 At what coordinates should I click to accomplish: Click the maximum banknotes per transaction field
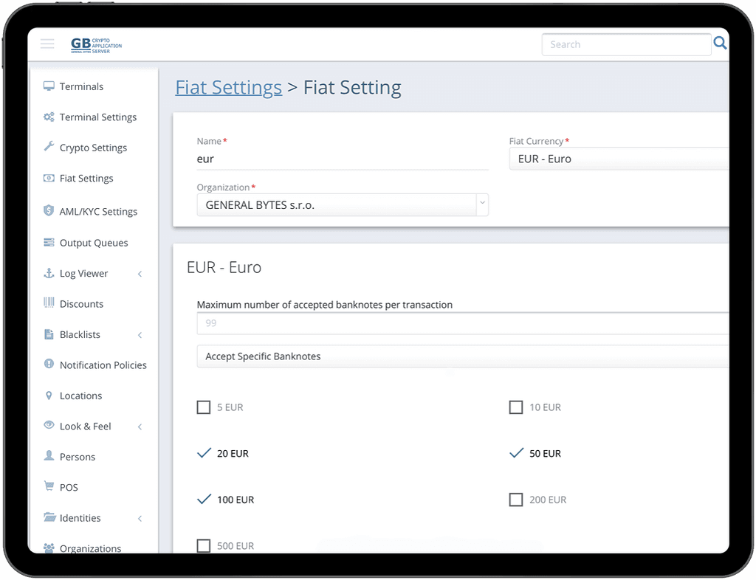point(462,323)
